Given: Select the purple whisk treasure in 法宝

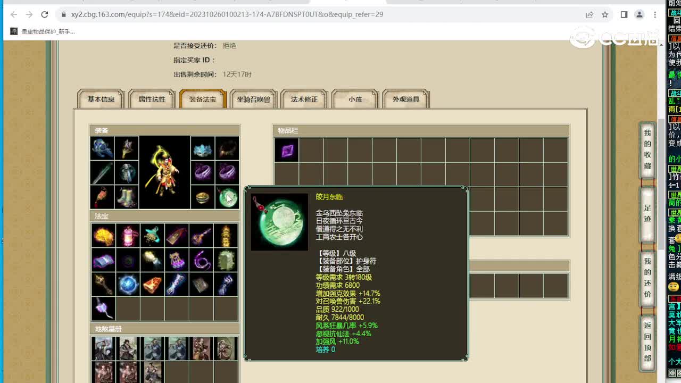Looking at the screenshot, I should [103, 309].
